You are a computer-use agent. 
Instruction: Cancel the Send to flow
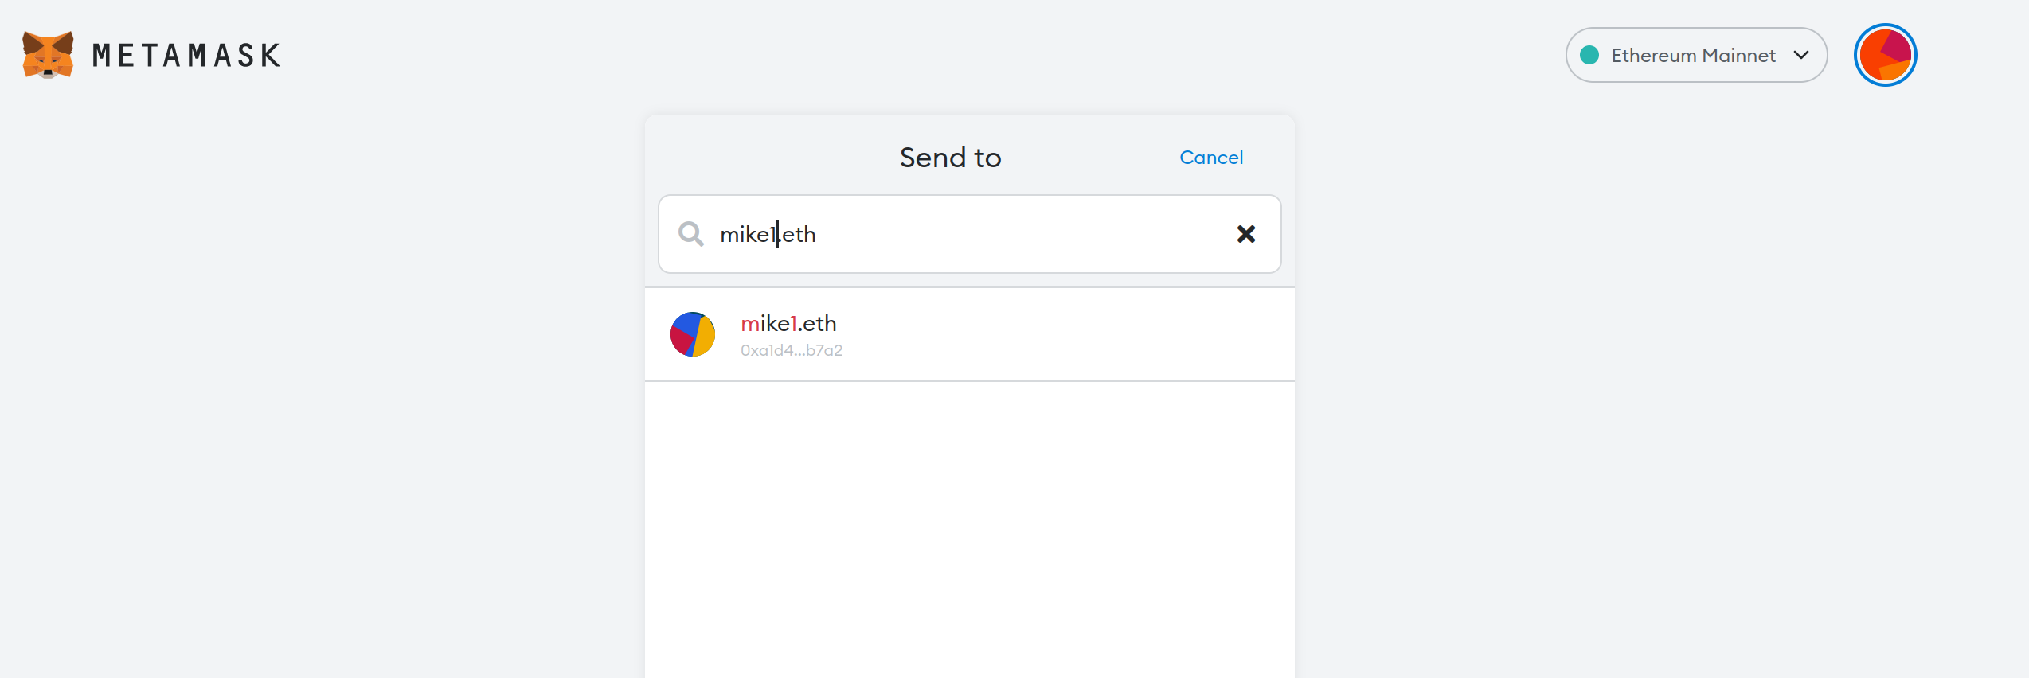(x=1210, y=158)
